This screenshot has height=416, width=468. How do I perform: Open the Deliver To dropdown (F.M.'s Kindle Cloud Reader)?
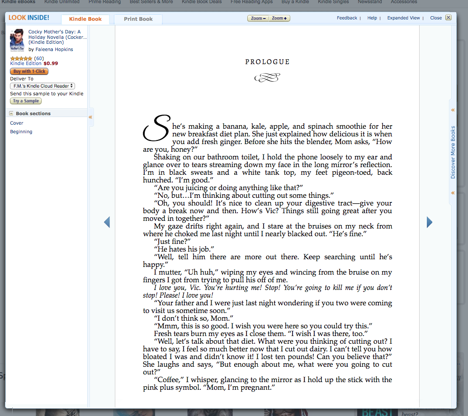43,86
